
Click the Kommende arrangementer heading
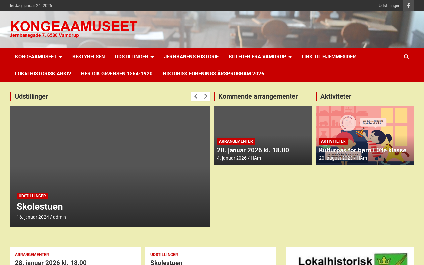[x=258, y=96]
